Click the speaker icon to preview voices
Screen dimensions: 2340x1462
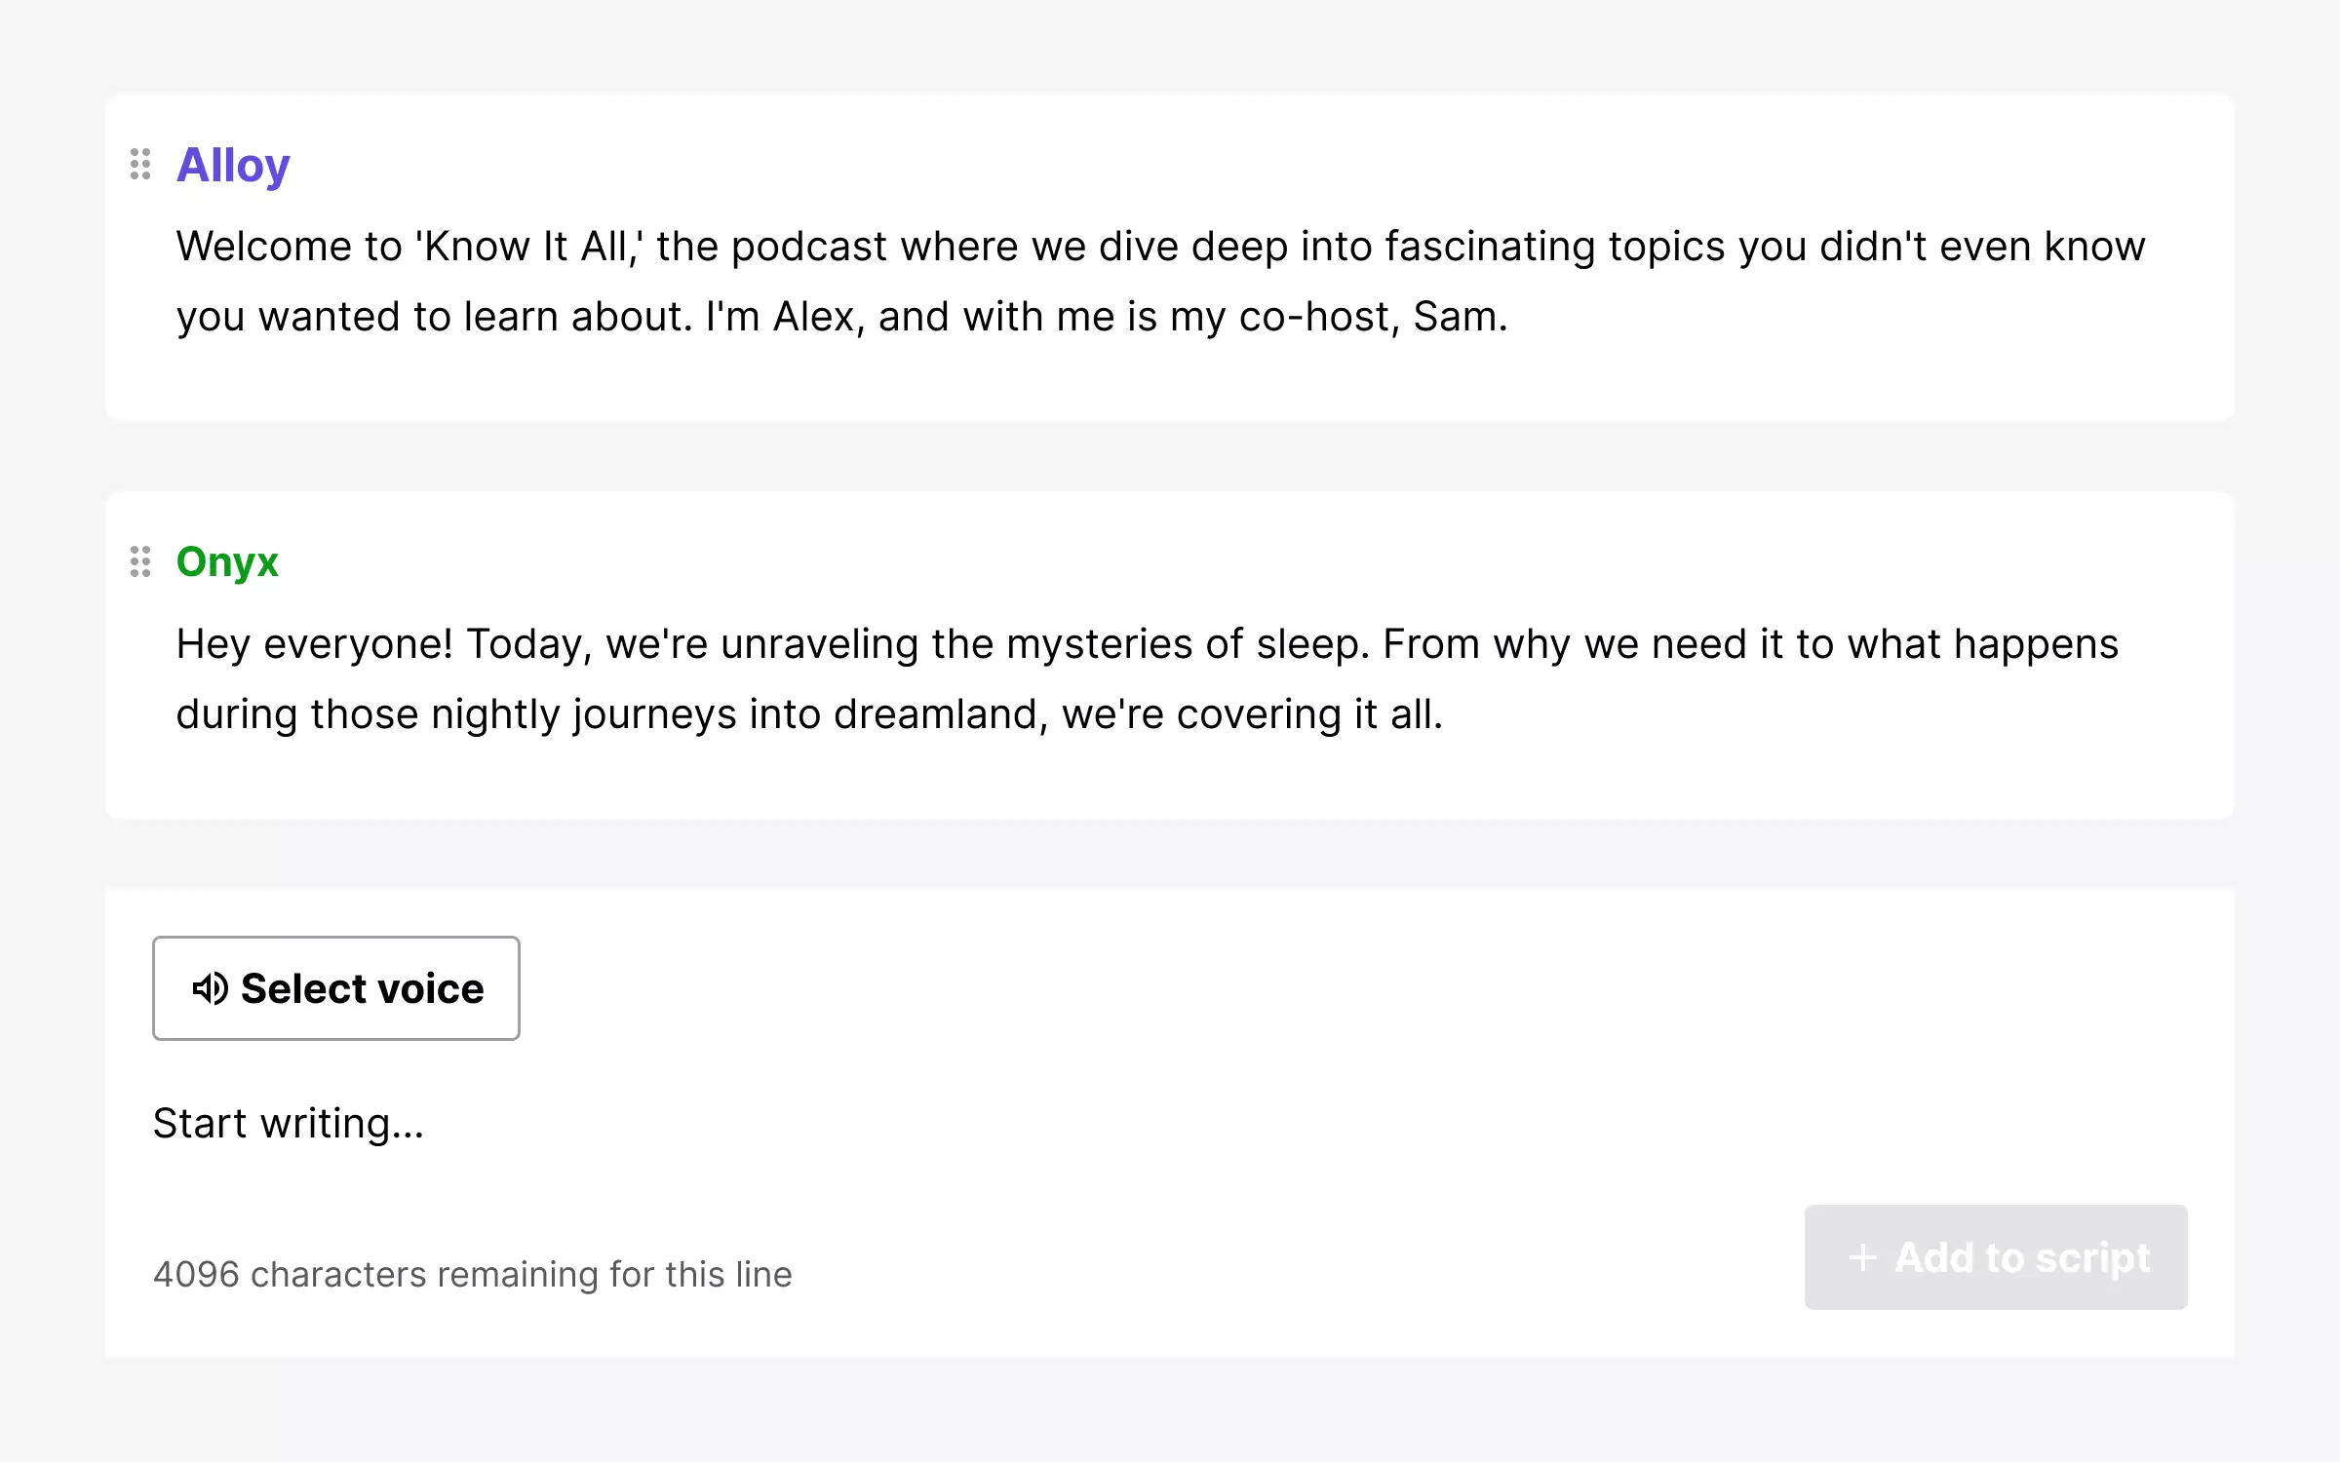211,988
